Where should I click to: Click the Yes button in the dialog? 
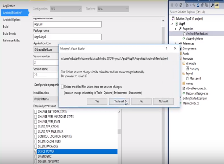pos(97,101)
